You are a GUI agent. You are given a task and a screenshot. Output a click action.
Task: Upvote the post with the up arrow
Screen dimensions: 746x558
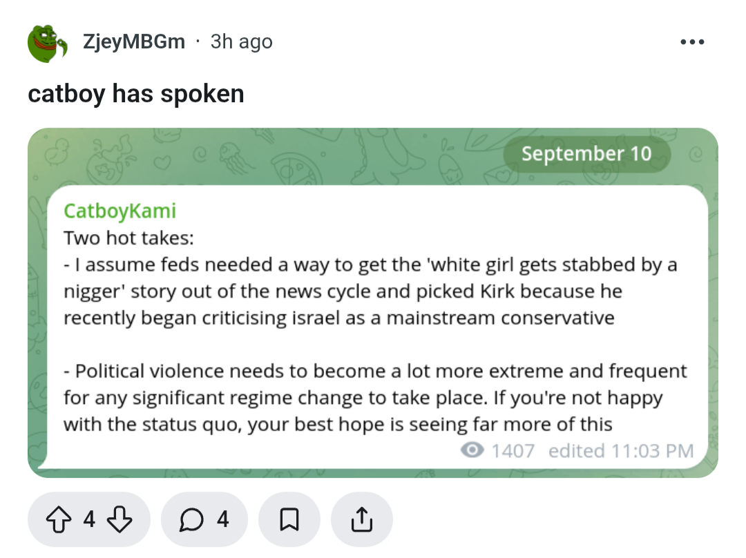click(x=59, y=519)
